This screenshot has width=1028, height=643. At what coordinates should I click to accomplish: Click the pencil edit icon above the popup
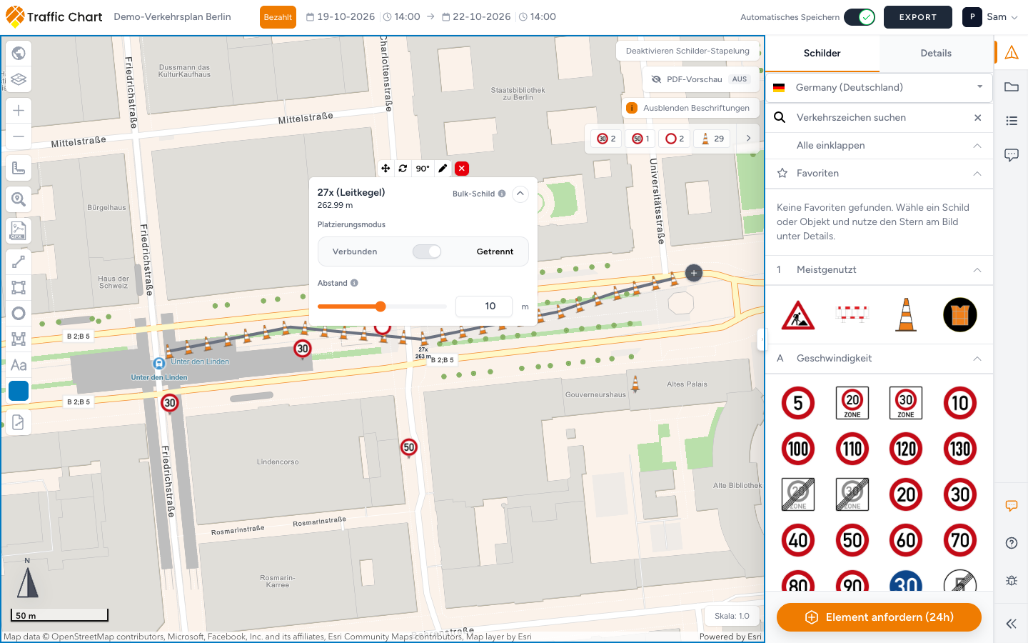point(443,169)
